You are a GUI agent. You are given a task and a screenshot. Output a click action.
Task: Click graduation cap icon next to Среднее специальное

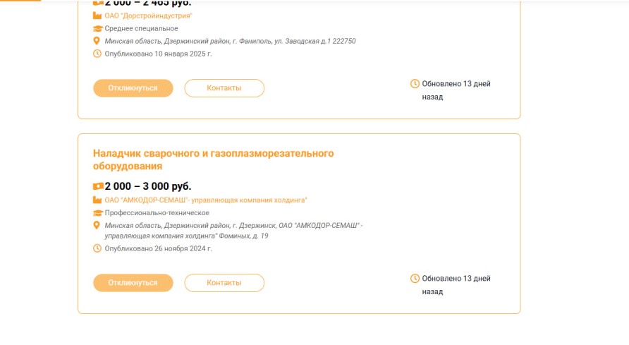pos(98,28)
